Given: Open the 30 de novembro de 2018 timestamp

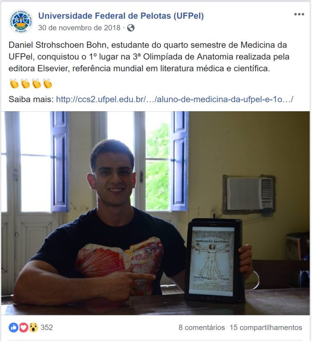Looking at the screenshot, I should point(79,28).
